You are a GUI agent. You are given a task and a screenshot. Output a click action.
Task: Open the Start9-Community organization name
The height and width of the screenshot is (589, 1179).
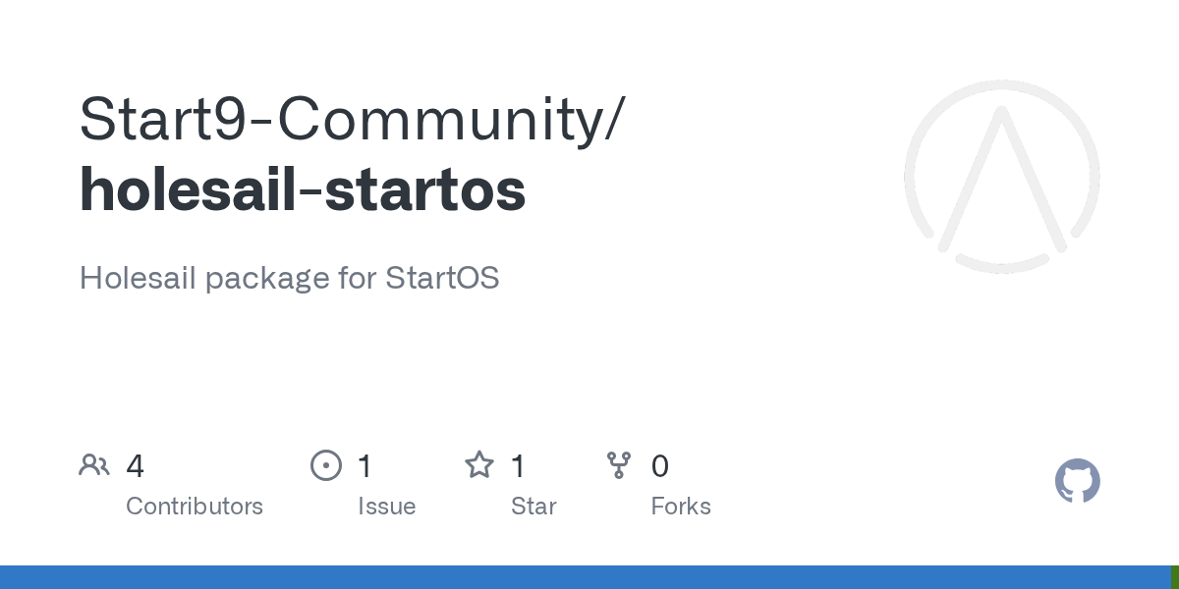pos(350,119)
